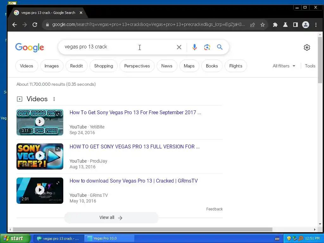Open the Windows start menu

[15, 238]
